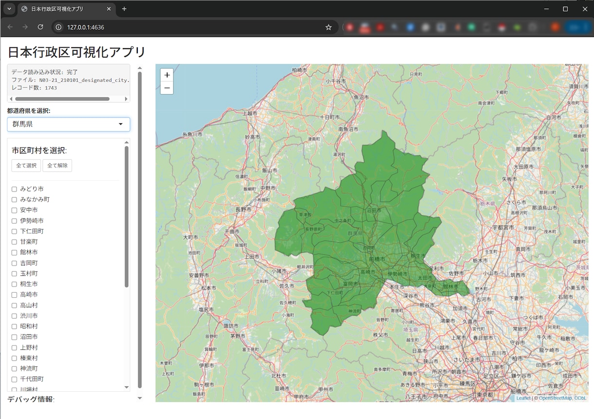Check the 神流町 checkbox

click(x=15, y=369)
